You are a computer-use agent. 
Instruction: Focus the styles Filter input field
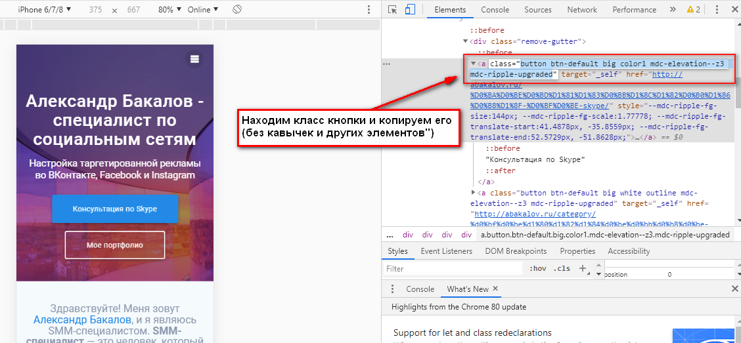click(x=453, y=268)
